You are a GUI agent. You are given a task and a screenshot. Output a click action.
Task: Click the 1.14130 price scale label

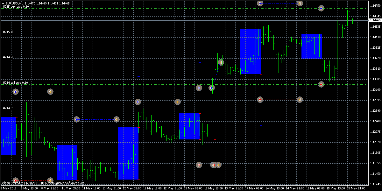pyautogui.click(x=375, y=37)
